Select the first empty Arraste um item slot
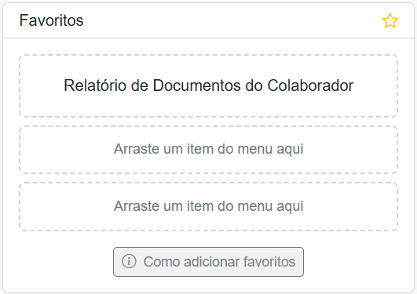This screenshot has height=294, width=417. (209, 150)
